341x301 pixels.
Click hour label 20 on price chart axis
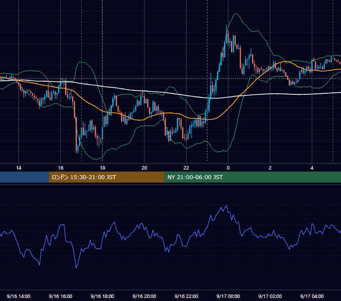point(144,168)
